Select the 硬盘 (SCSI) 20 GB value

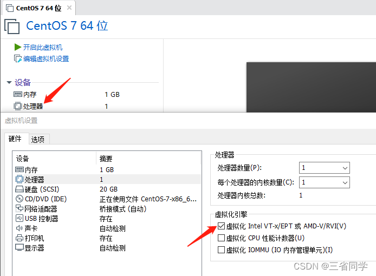pyautogui.click(x=108, y=189)
